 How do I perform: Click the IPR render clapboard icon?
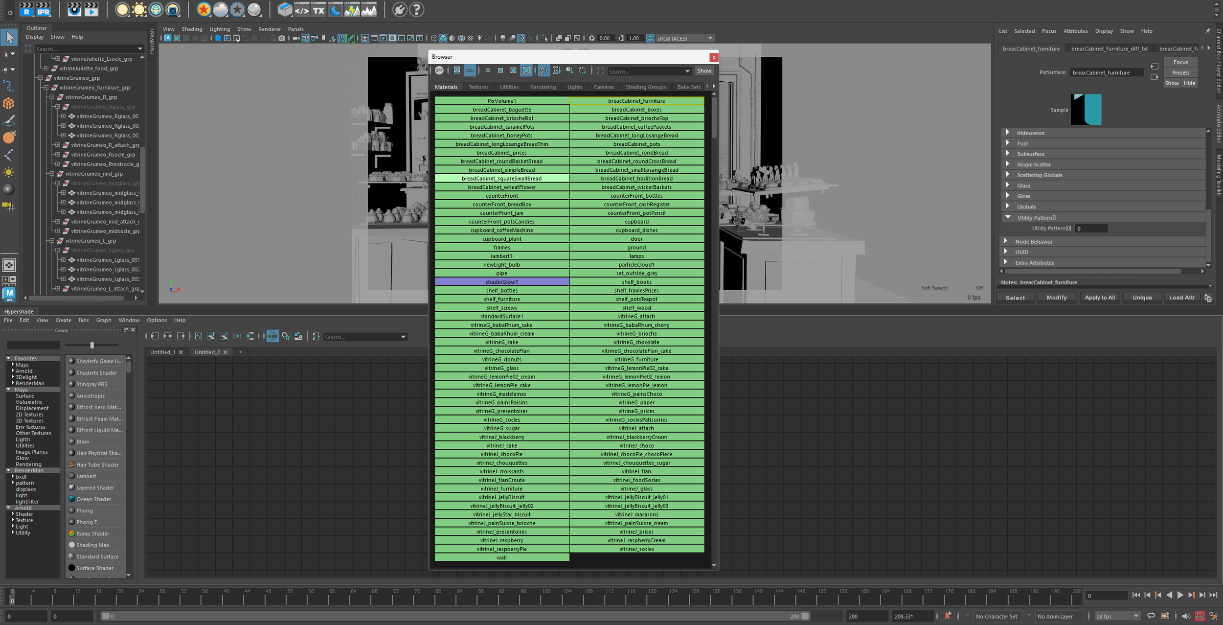[x=43, y=9]
